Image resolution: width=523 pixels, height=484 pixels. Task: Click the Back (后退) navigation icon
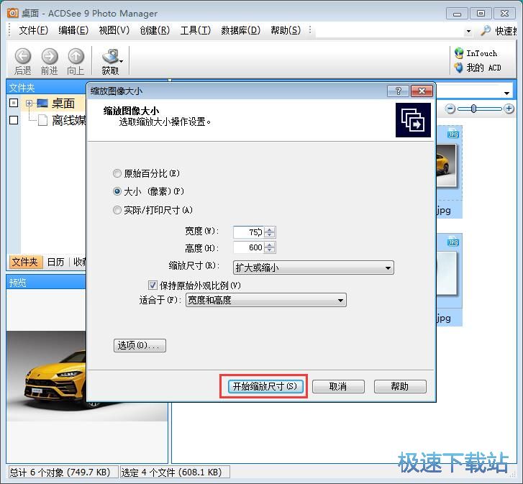(x=23, y=56)
